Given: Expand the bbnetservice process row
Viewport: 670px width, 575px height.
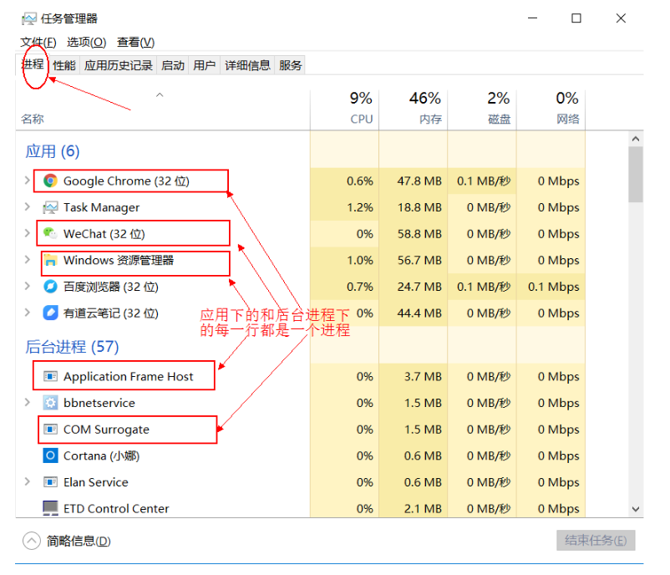Looking at the screenshot, I should pos(28,402).
